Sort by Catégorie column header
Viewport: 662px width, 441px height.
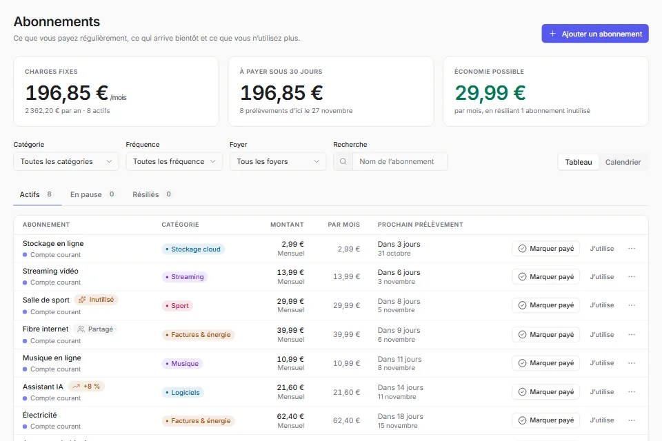180,225
